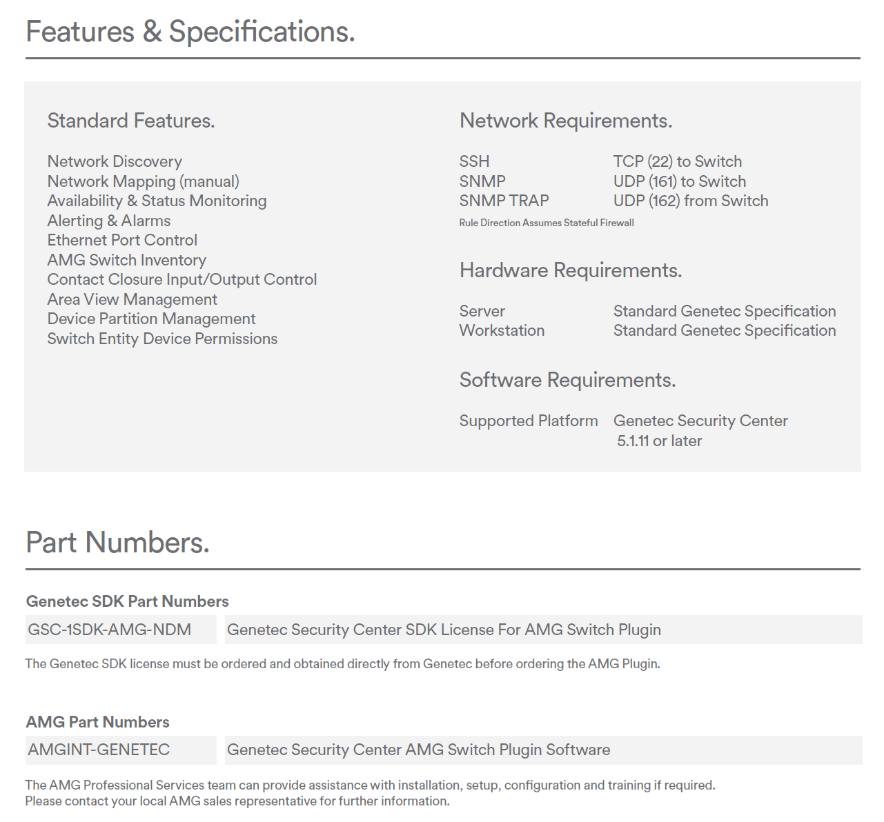The image size is (884, 822).
Task: Select the "Network Discovery" feature line
Action: [115, 161]
